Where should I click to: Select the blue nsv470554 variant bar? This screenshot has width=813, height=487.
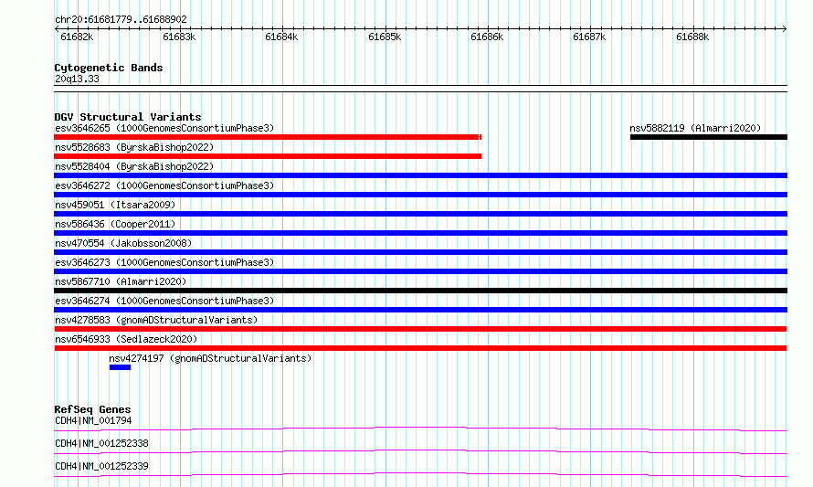pos(420,252)
